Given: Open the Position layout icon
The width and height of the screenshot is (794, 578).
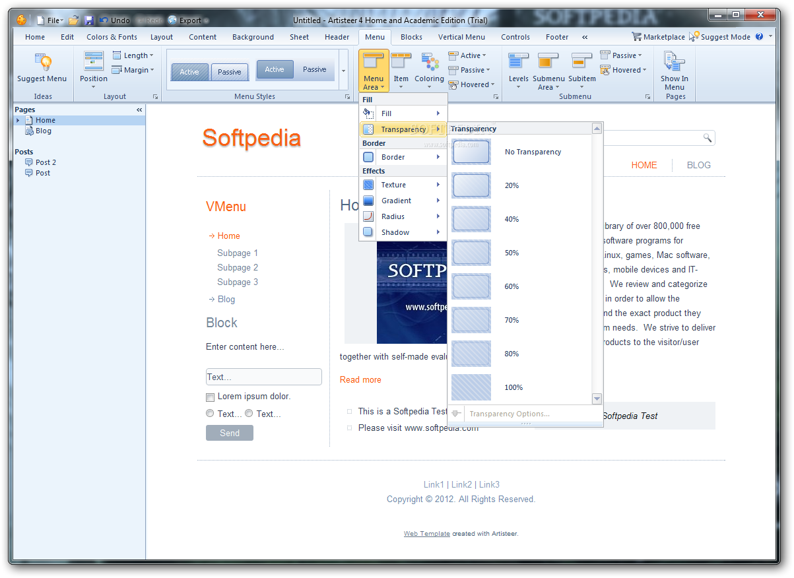Looking at the screenshot, I should click(94, 61).
